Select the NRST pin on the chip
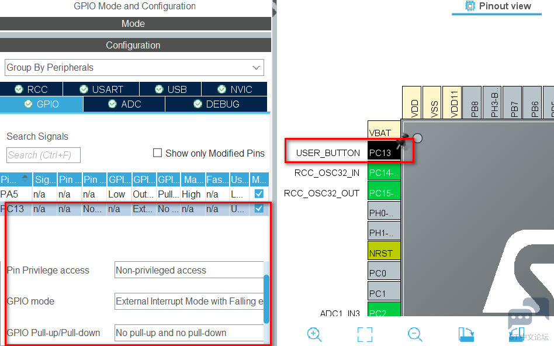554x346 pixels. [384, 251]
